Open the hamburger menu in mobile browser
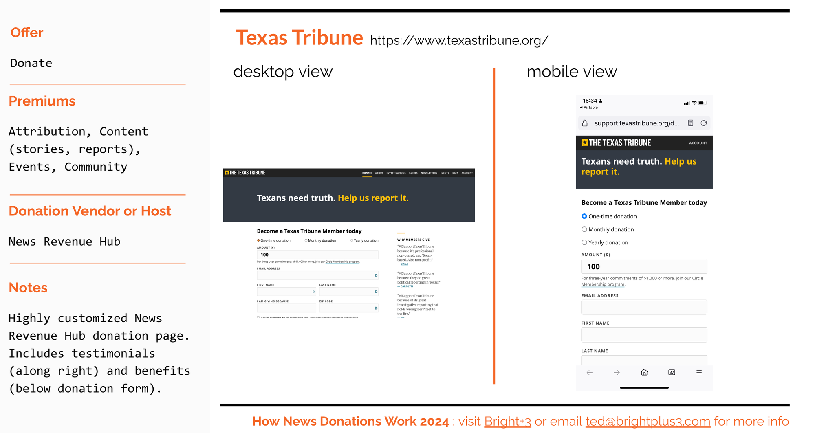 [x=699, y=372]
